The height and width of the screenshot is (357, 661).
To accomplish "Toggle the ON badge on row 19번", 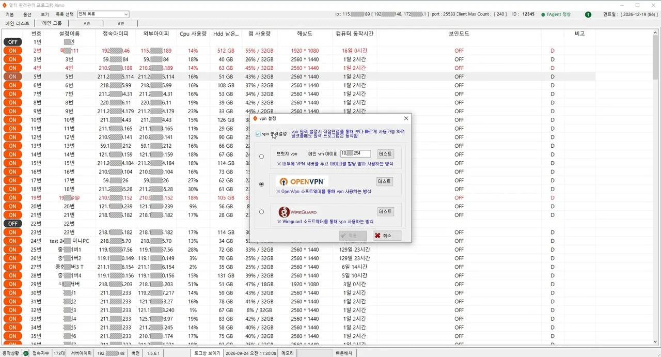I will click(x=12, y=198).
